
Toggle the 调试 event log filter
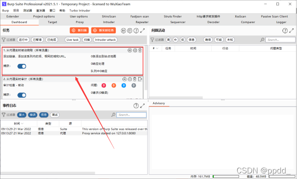pyautogui.click(x=55, y=115)
